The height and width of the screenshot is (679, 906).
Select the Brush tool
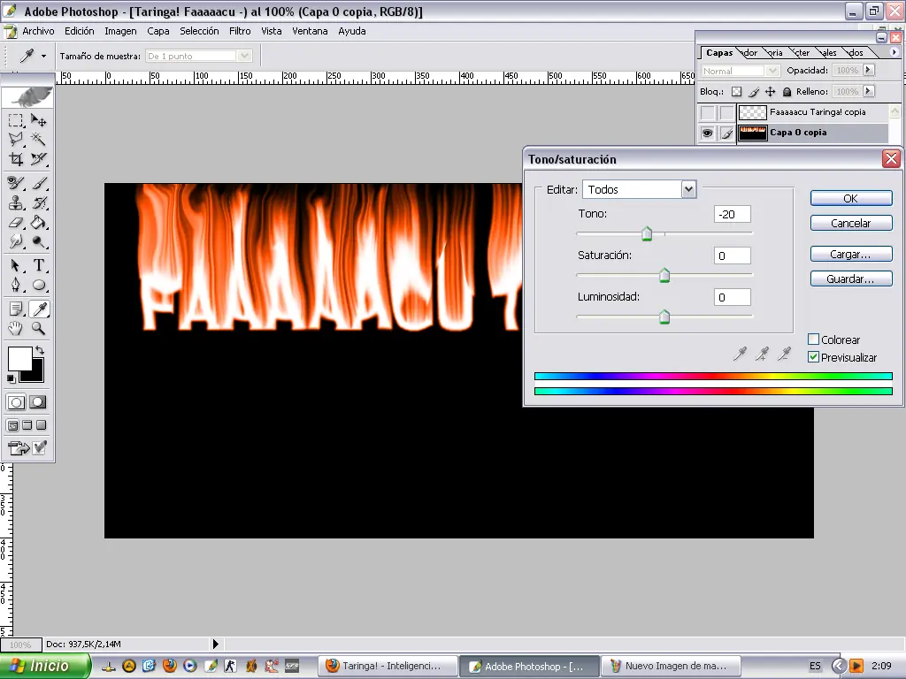39,184
